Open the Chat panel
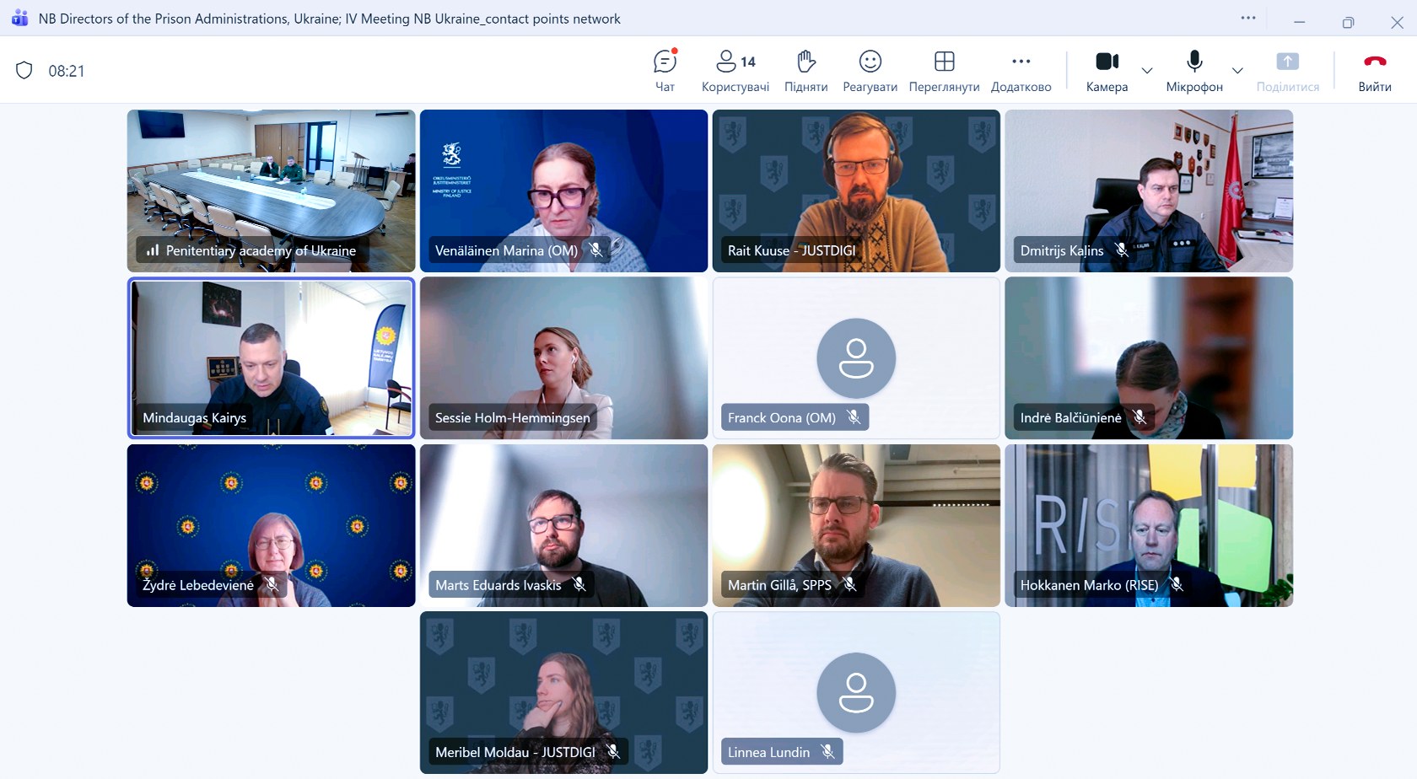 pyautogui.click(x=665, y=70)
